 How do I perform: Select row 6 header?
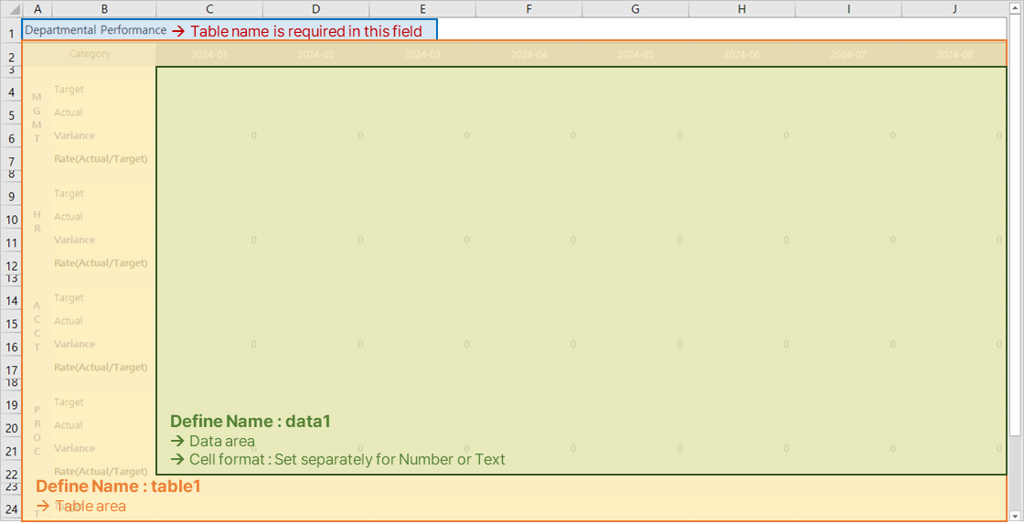[x=11, y=136]
